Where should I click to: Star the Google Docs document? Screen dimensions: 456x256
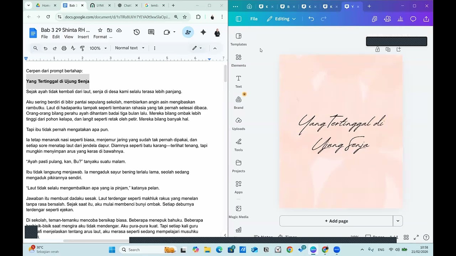click(x=100, y=31)
